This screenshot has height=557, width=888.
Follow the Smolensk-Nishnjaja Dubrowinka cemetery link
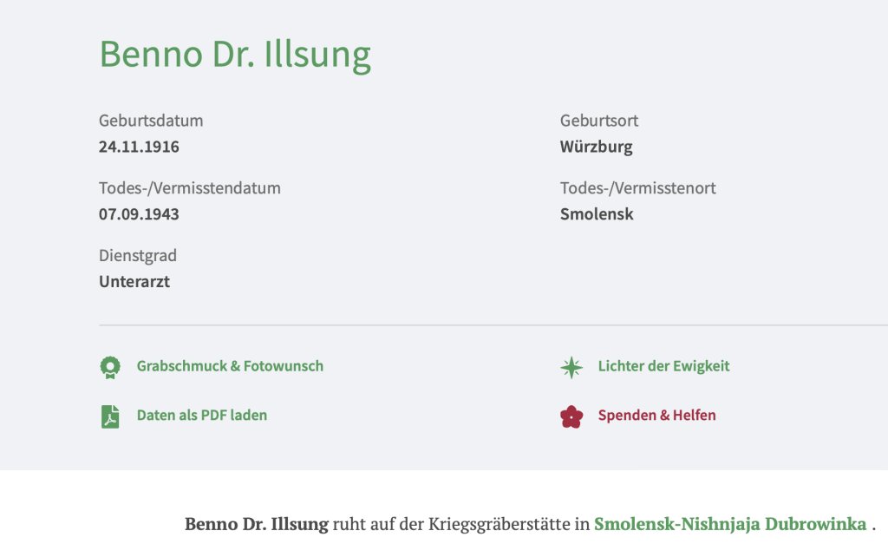tap(730, 524)
